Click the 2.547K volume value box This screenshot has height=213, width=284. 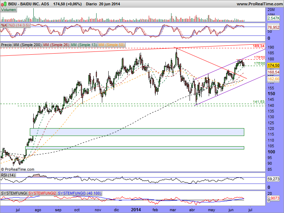click(x=273, y=18)
